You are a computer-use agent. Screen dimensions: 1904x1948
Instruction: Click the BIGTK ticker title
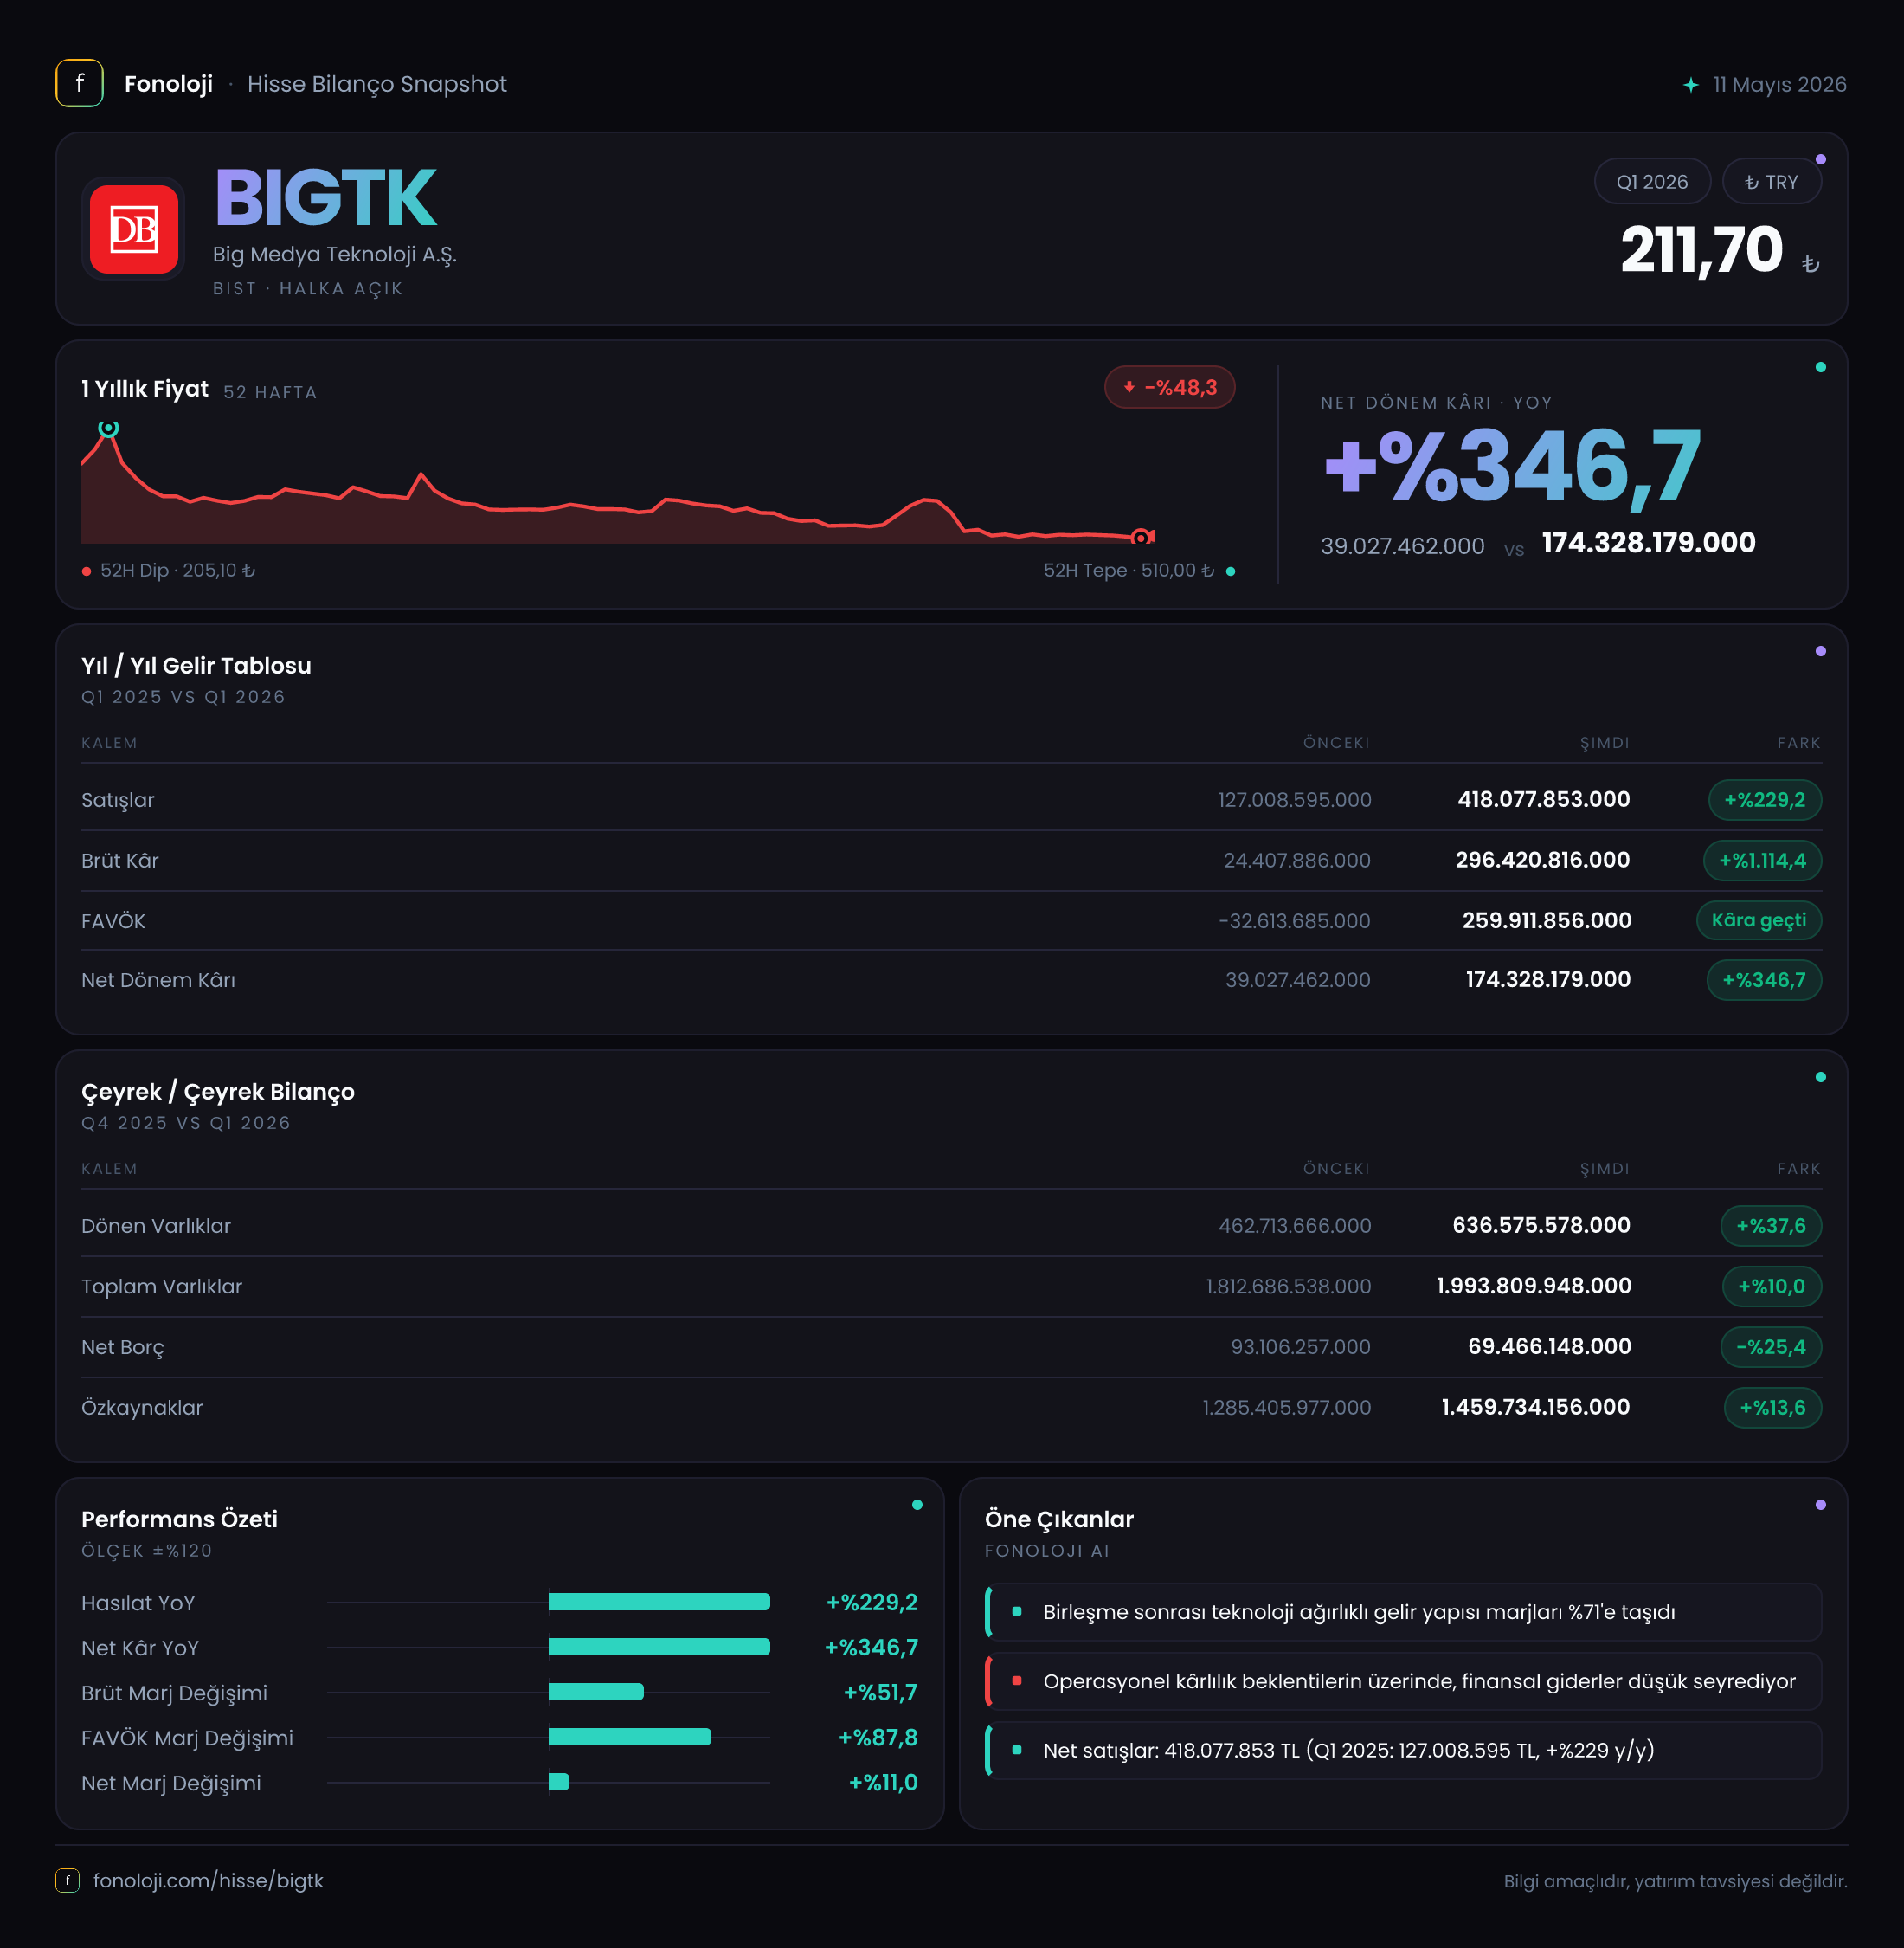(326, 198)
